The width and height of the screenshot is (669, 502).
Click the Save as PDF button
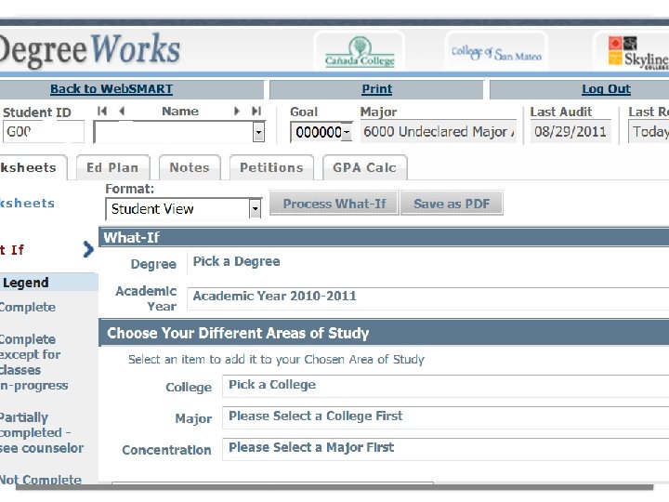coord(452,204)
